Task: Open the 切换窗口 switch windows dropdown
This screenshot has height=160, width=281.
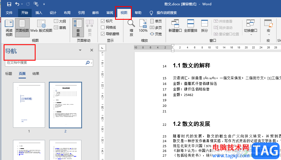Action: tap(250, 28)
